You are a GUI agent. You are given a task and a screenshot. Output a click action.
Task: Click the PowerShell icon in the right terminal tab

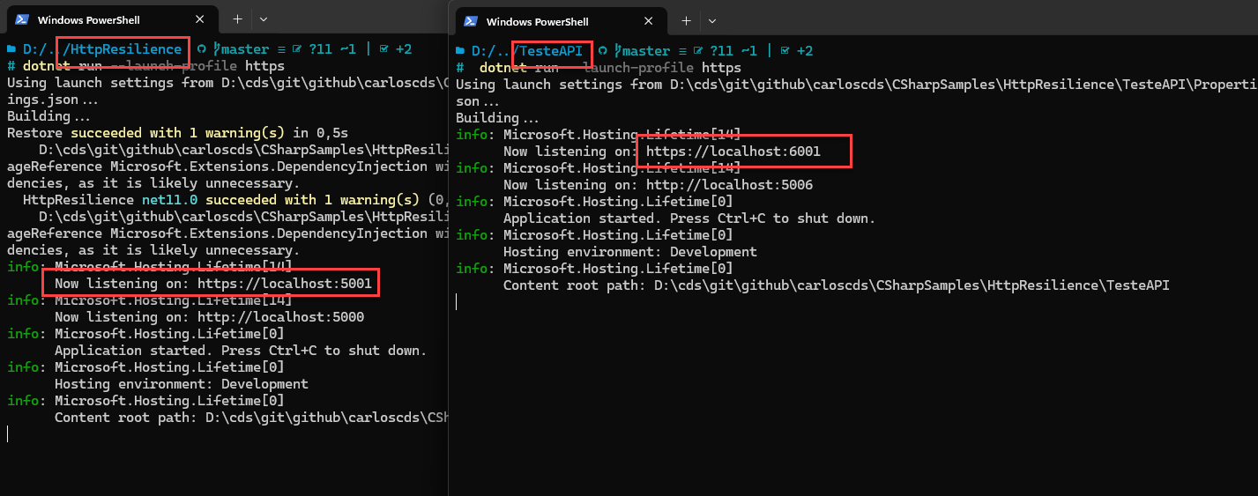[472, 21]
